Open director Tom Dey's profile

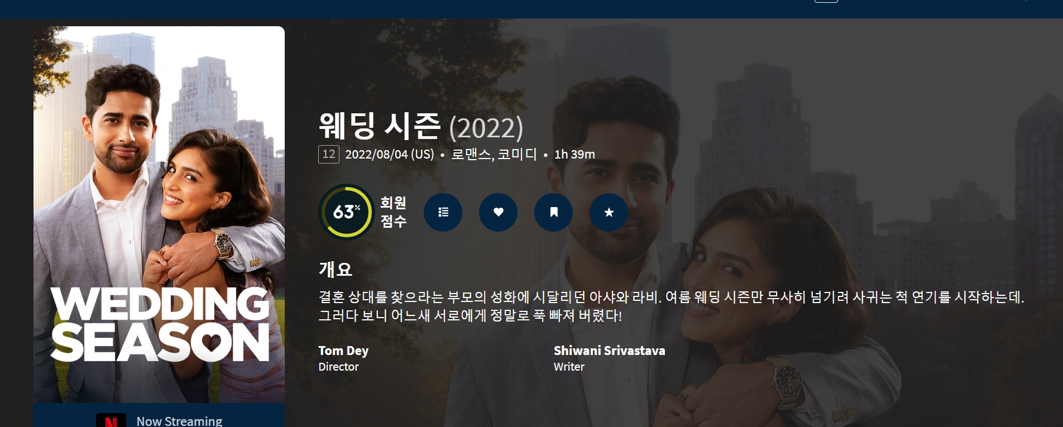point(343,351)
